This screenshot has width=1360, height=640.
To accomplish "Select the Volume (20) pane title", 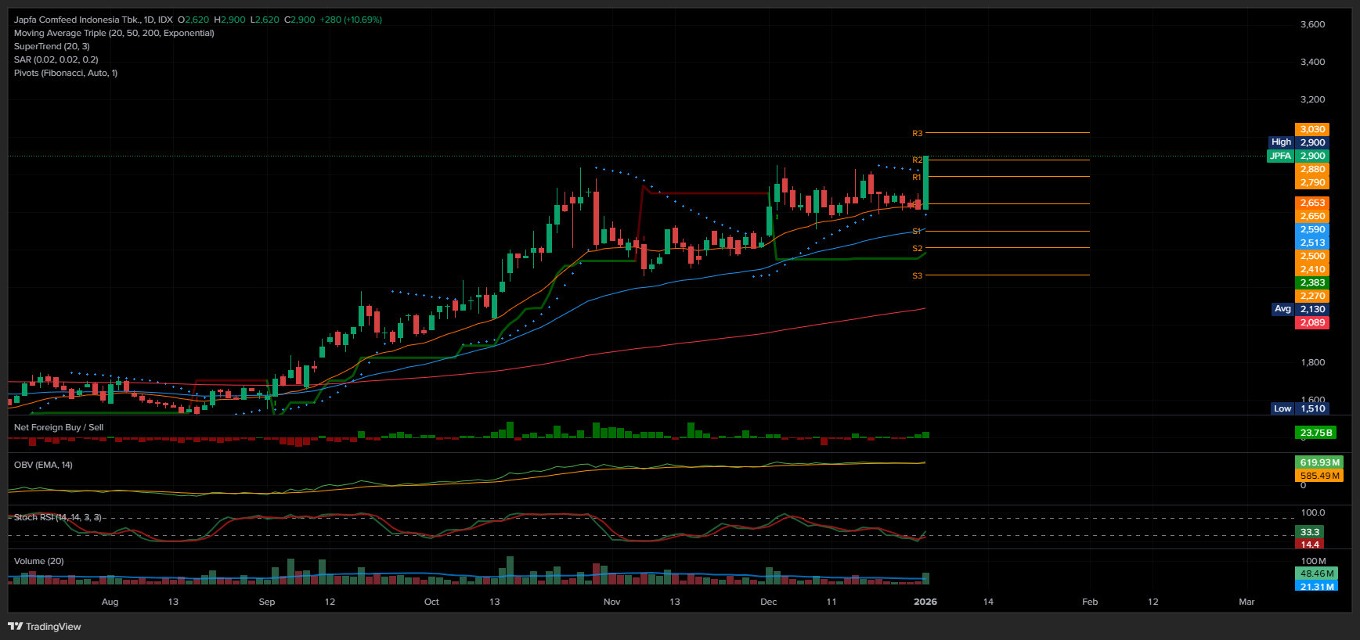I will (x=39, y=561).
